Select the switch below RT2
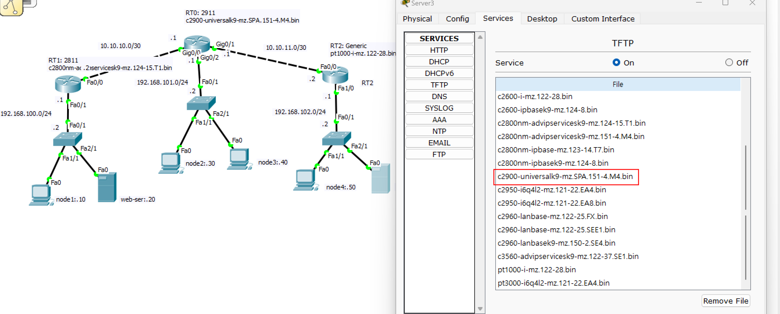Image resolution: width=780 pixels, height=314 pixels. (x=336, y=138)
